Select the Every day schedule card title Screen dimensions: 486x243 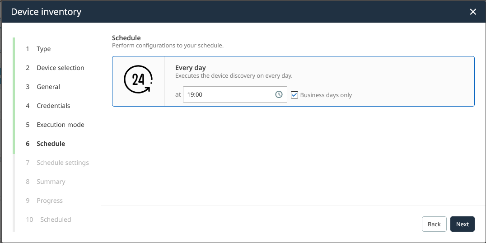190,68
